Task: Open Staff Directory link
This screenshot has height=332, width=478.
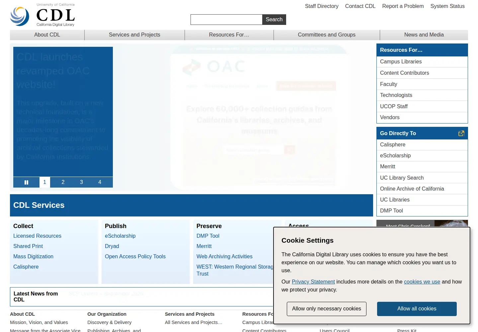Action: pos(322,6)
